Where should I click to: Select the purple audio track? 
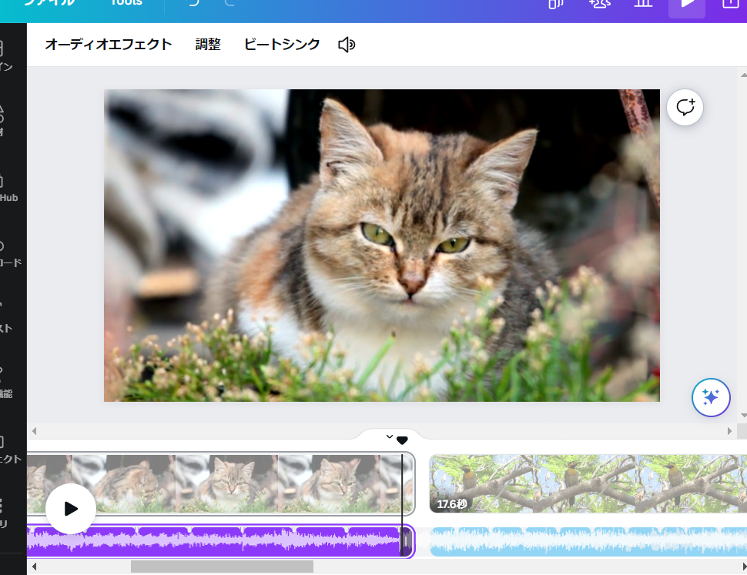coord(220,541)
